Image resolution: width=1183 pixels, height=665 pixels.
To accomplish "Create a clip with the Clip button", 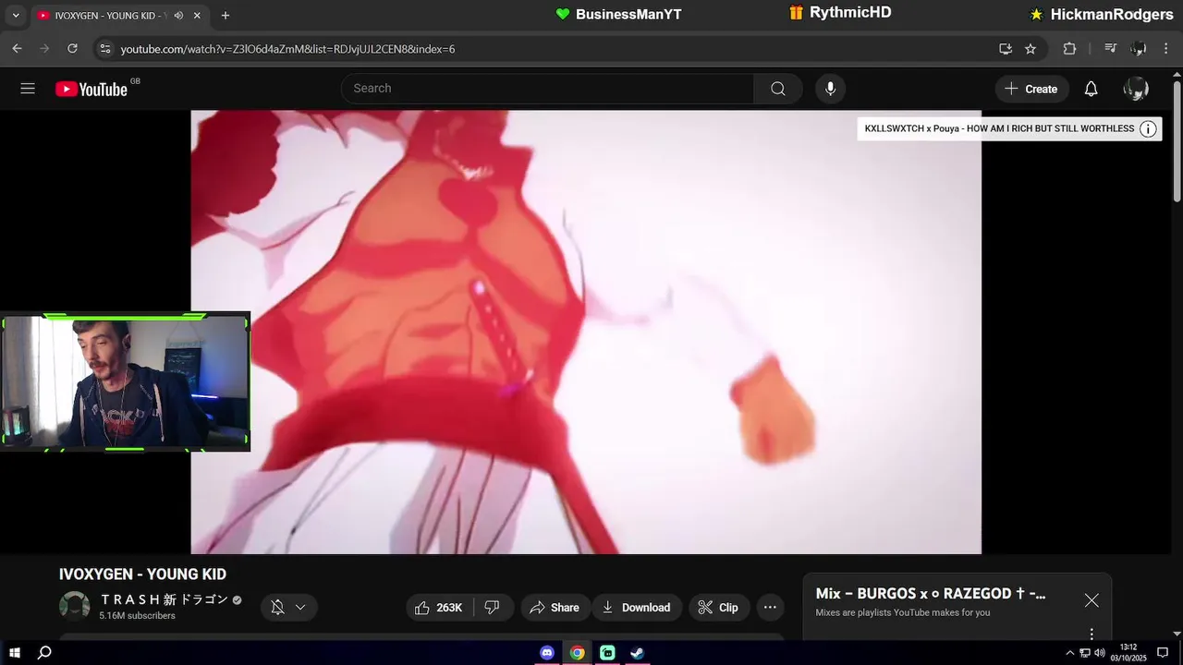I will pyautogui.click(x=718, y=607).
